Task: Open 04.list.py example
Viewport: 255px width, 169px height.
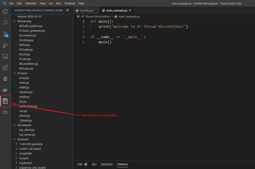Action: 24,45
